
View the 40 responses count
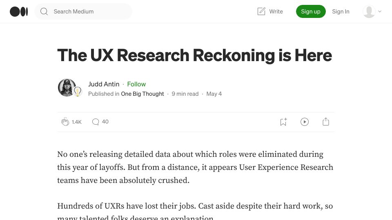click(105, 122)
